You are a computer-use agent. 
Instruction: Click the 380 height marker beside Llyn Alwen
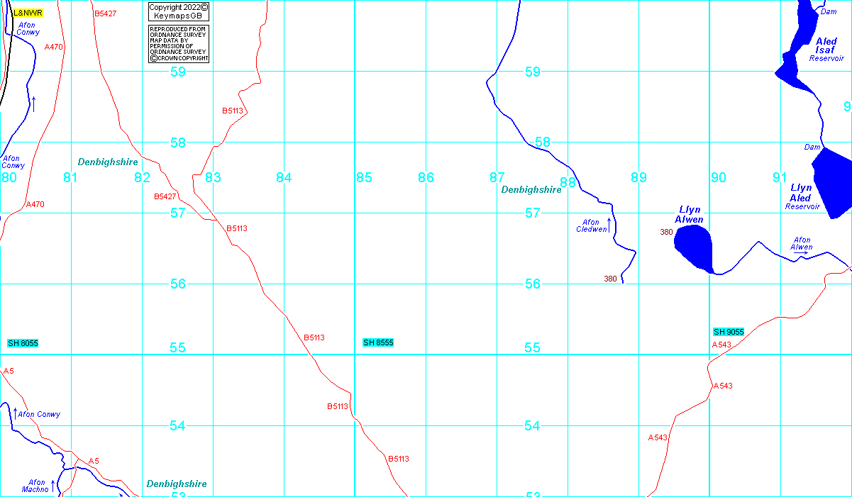point(666,232)
